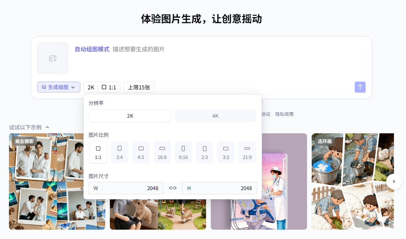The width and height of the screenshot is (406, 239).
Task: Select the 2K resolution option
Action: 130,116
